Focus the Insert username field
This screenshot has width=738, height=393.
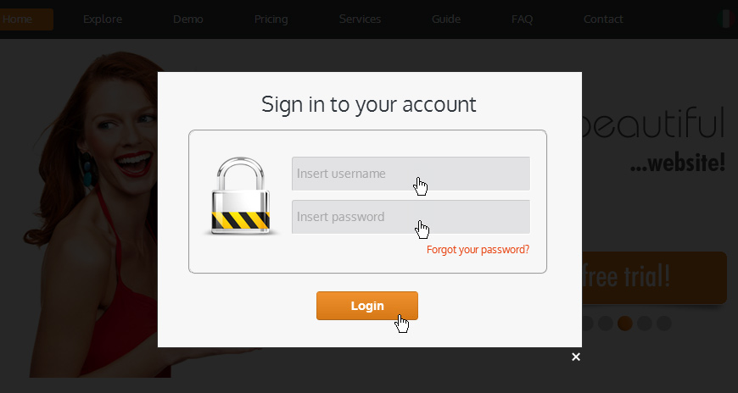pyautogui.click(x=411, y=174)
